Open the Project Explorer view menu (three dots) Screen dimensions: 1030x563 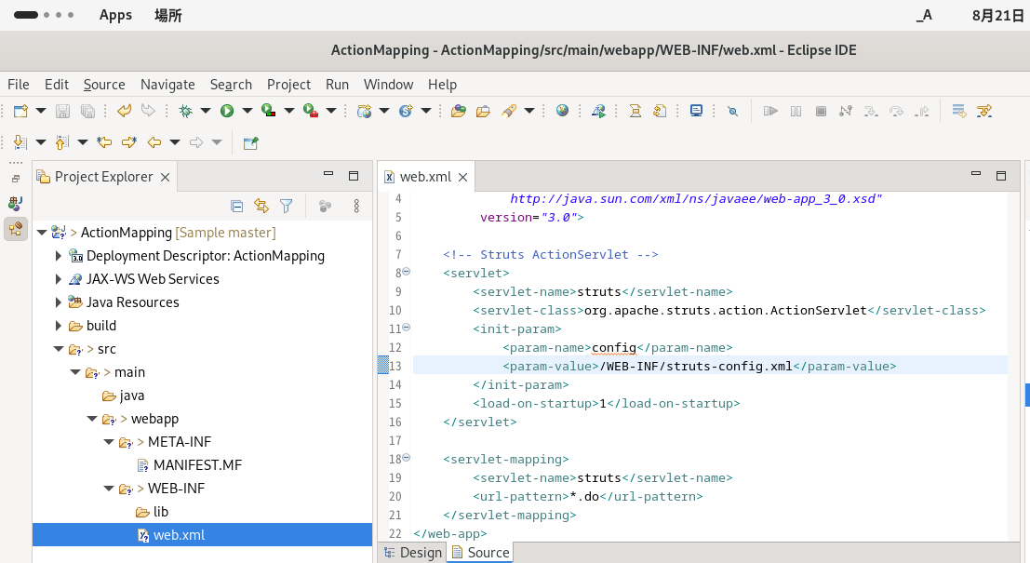point(356,207)
